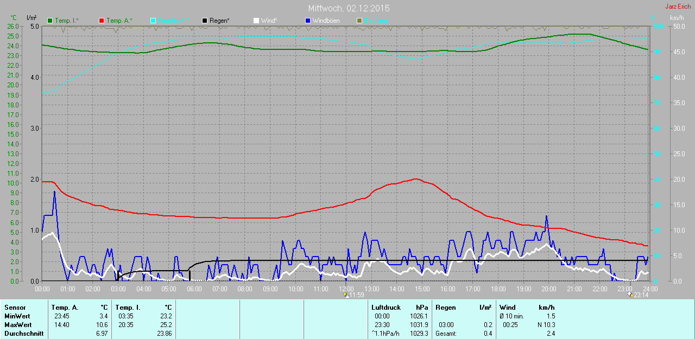Click the 'Gesamt:' rain total label
The height and width of the screenshot is (339, 695).
point(446,334)
